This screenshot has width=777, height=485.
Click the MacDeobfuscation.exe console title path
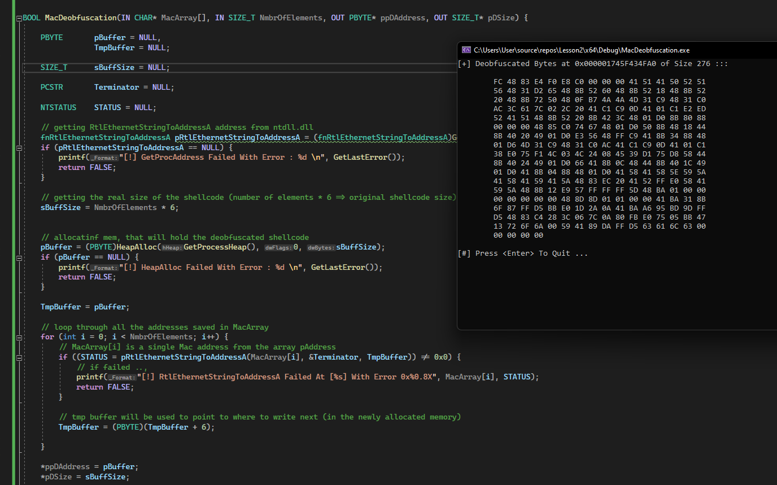click(x=582, y=50)
